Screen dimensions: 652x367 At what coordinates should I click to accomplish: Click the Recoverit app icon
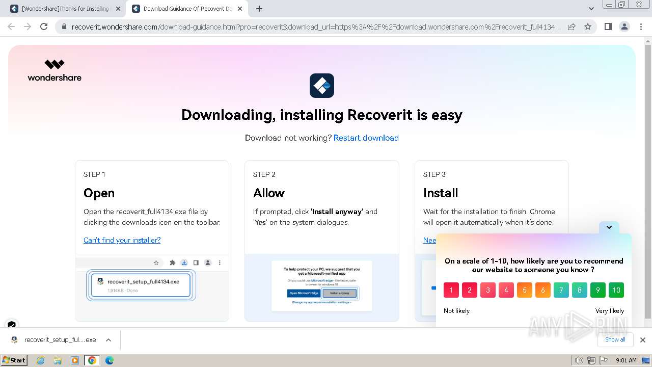tap(322, 86)
